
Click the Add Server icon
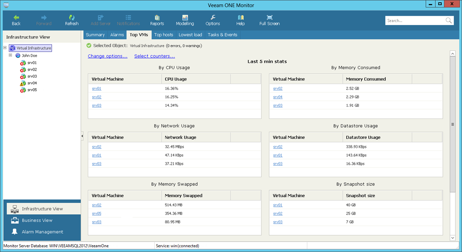100,18
